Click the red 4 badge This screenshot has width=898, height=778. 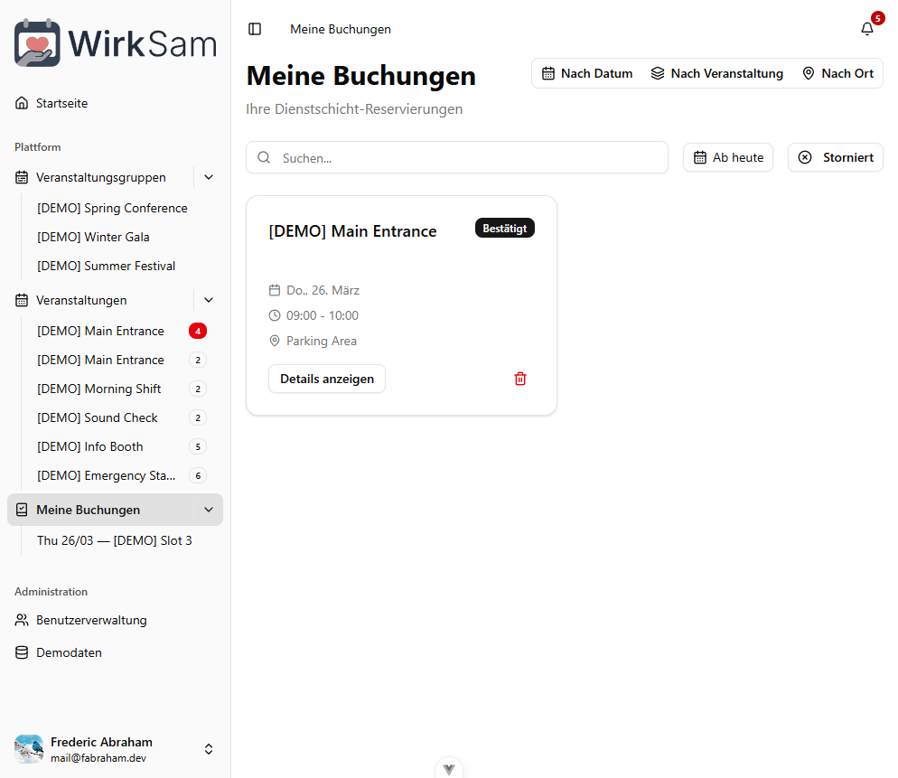point(198,331)
